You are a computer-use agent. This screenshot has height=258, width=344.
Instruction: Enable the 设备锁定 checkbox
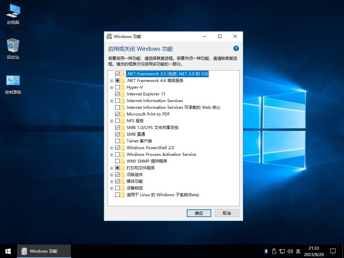(117, 188)
